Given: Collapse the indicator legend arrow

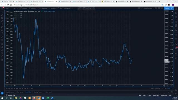Looking at the screenshot, I should (x=15, y=19).
